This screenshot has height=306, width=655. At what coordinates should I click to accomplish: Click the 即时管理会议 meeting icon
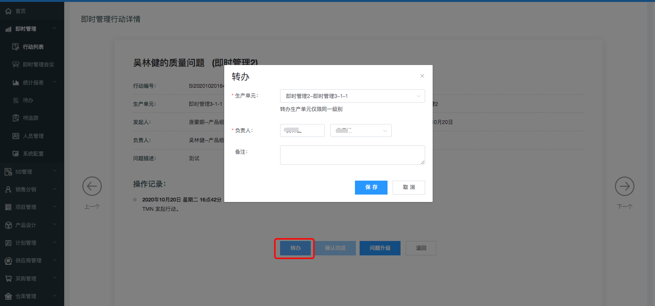pos(15,65)
